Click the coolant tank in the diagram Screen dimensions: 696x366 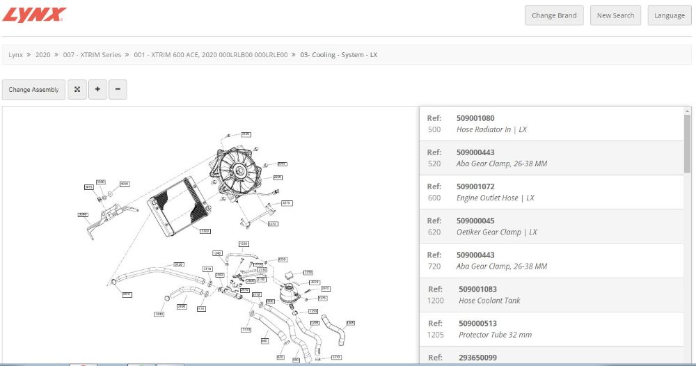(290, 292)
